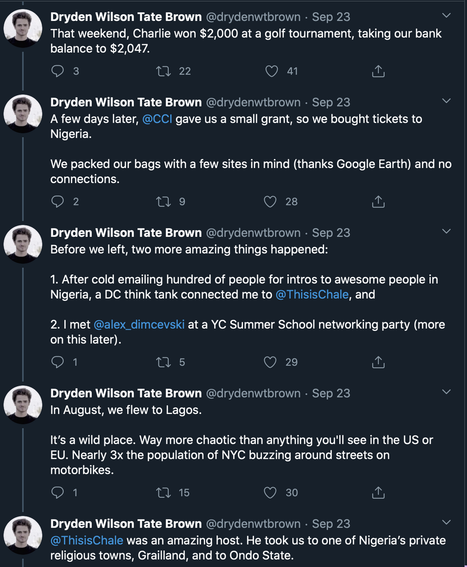Open the @CCI mention link
The width and height of the screenshot is (467, 567).
point(157,119)
